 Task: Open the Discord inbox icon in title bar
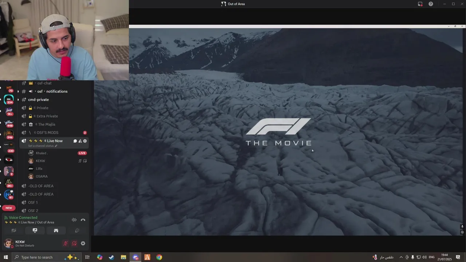pyautogui.click(x=420, y=4)
